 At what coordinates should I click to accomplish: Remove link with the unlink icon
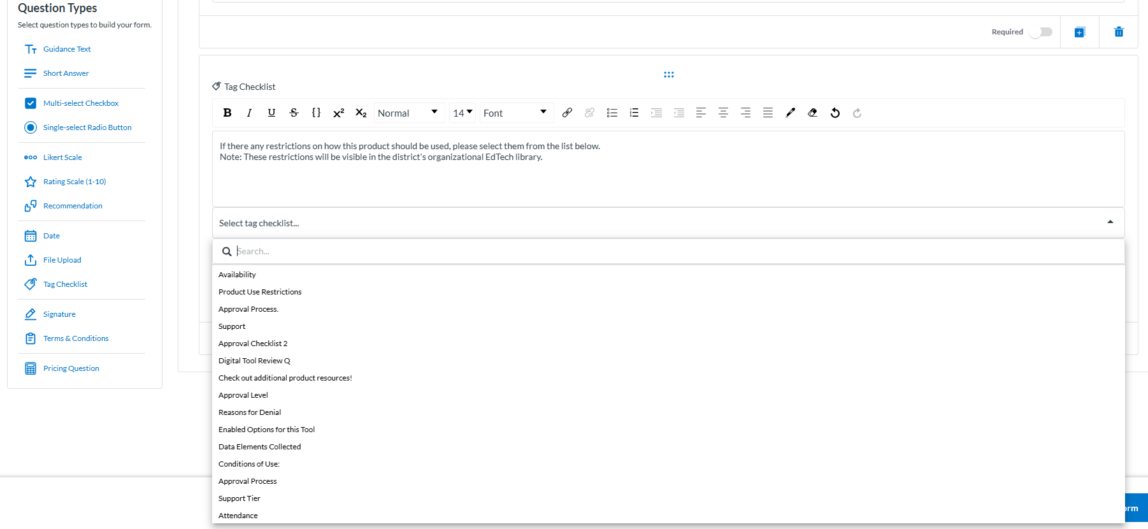pos(589,113)
